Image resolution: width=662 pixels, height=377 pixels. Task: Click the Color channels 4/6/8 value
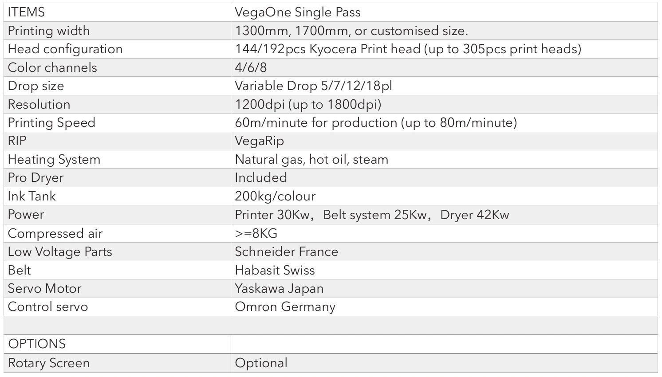(x=251, y=67)
